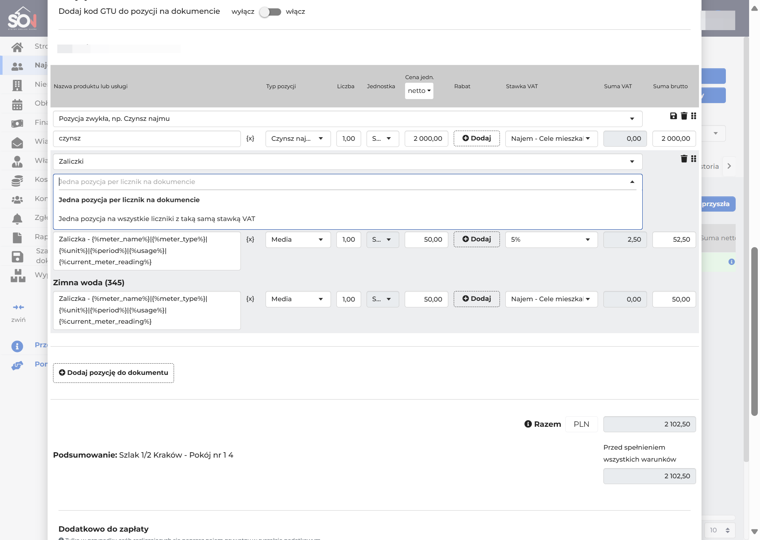Open the netto price type dropdown

[419, 91]
